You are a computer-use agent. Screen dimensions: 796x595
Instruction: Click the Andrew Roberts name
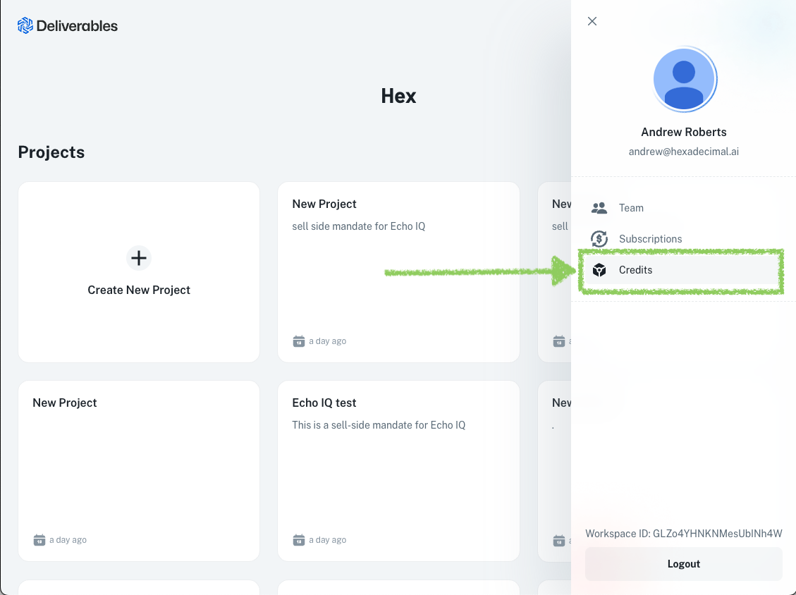coord(683,132)
